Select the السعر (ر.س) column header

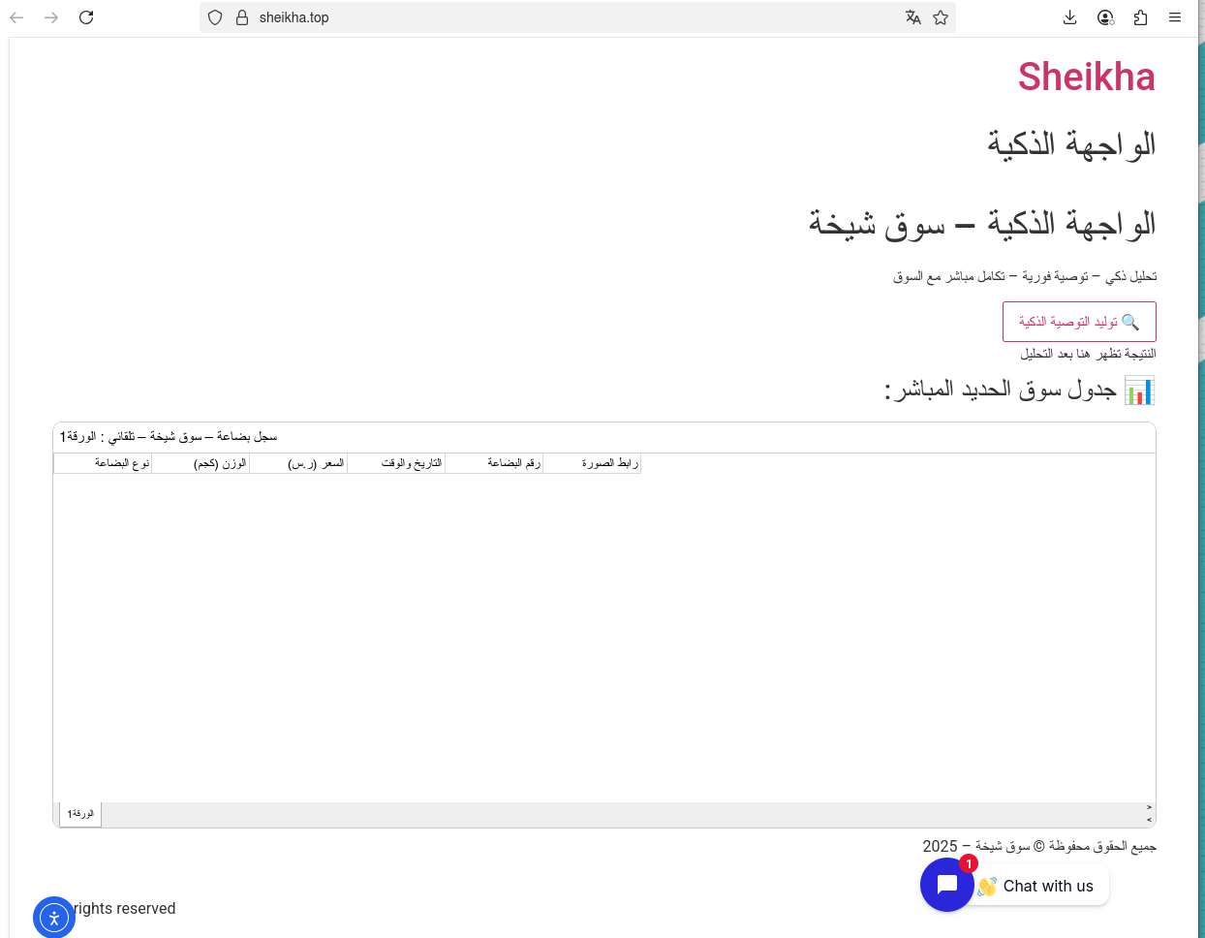(298, 463)
